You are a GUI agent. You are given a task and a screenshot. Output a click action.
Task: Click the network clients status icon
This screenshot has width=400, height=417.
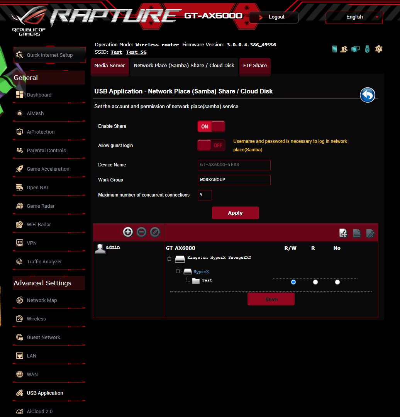[x=356, y=49]
